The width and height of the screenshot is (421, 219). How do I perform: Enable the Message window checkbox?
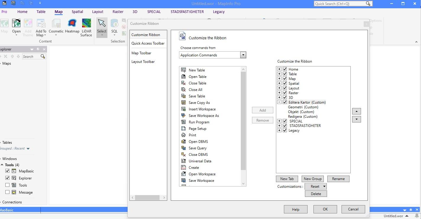[7, 192]
